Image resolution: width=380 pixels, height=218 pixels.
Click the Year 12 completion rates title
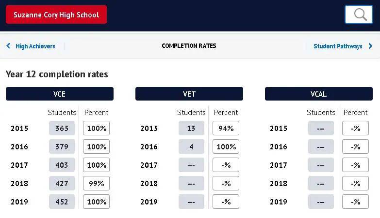(57, 74)
